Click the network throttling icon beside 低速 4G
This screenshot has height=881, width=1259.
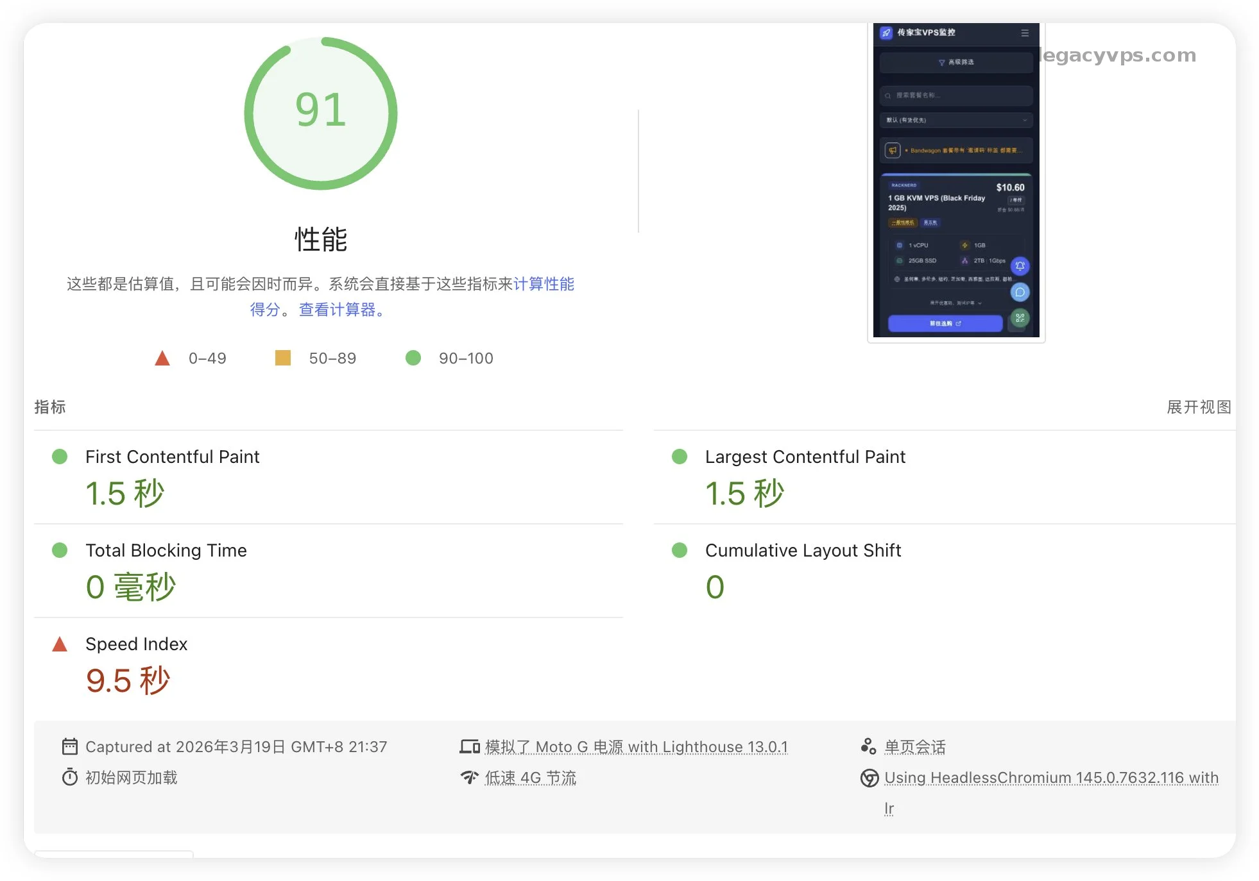click(470, 777)
